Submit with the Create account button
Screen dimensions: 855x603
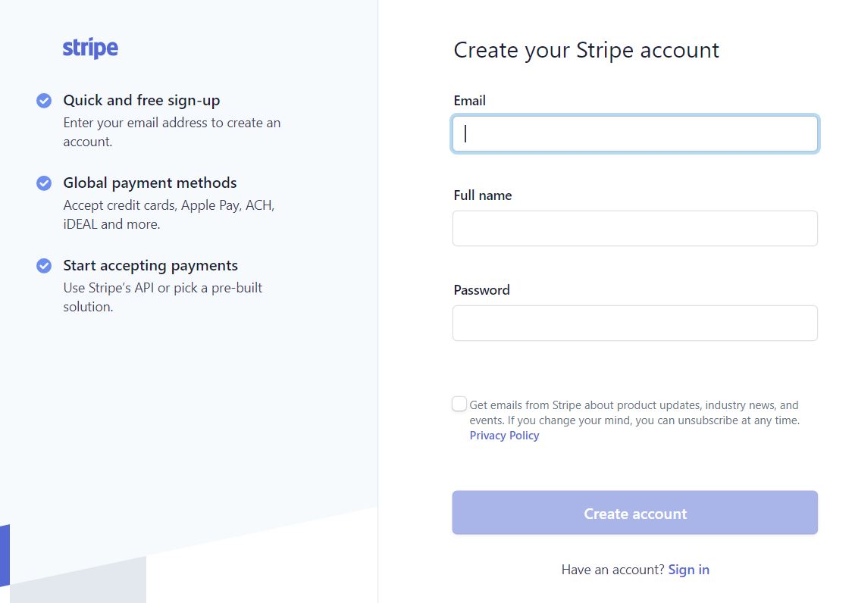(x=634, y=513)
